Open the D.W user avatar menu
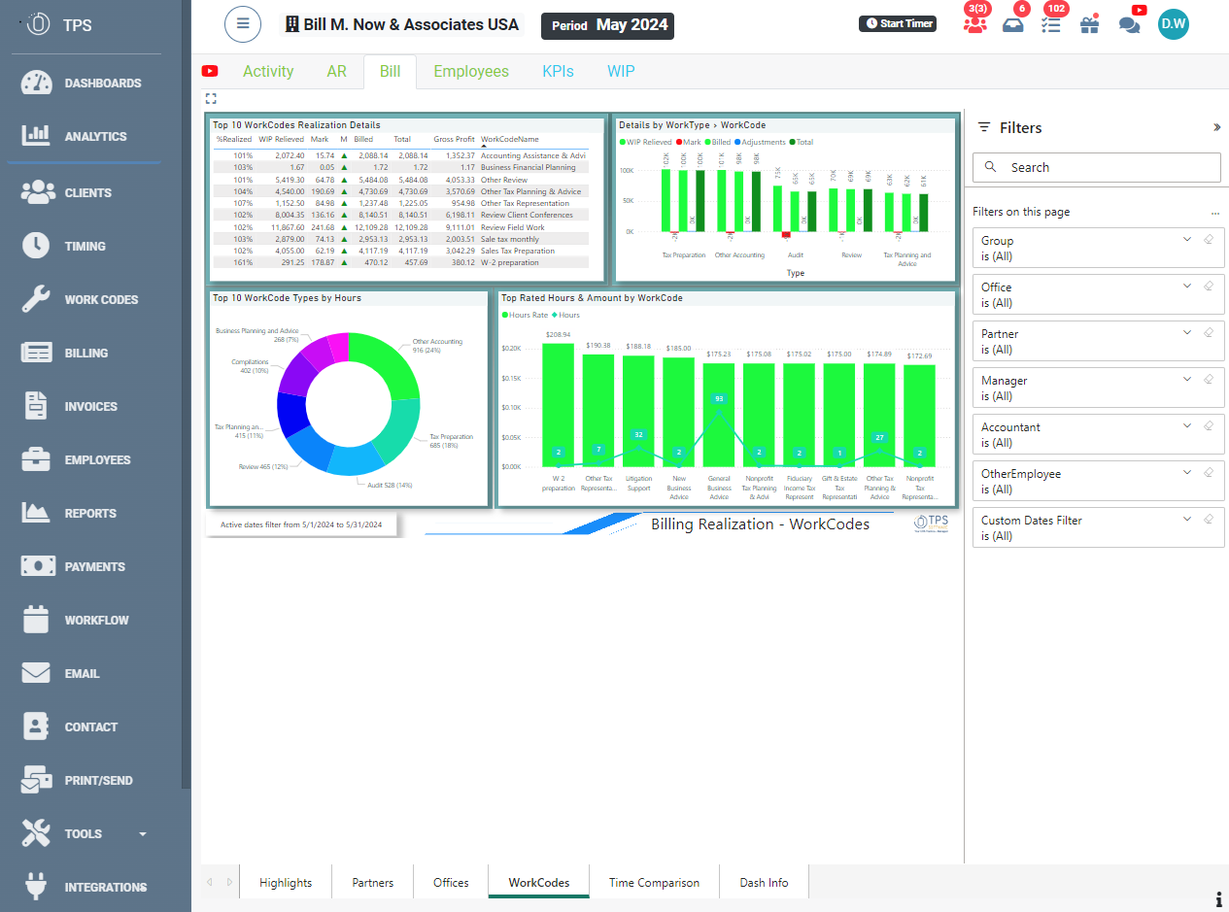The image size is (1229, 912). 1174,24
